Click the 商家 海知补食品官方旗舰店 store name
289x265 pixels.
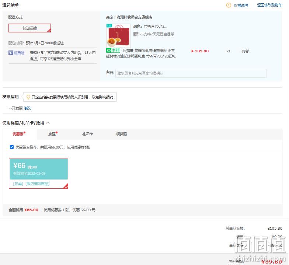(x=129, y=17)
